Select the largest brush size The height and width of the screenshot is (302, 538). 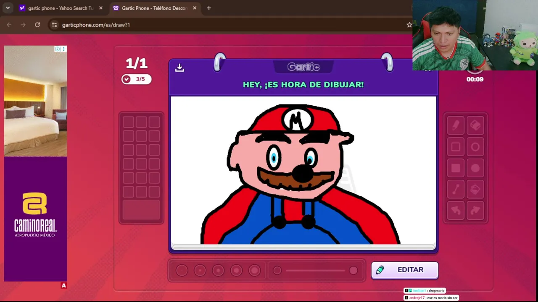(x=254, y=271)
